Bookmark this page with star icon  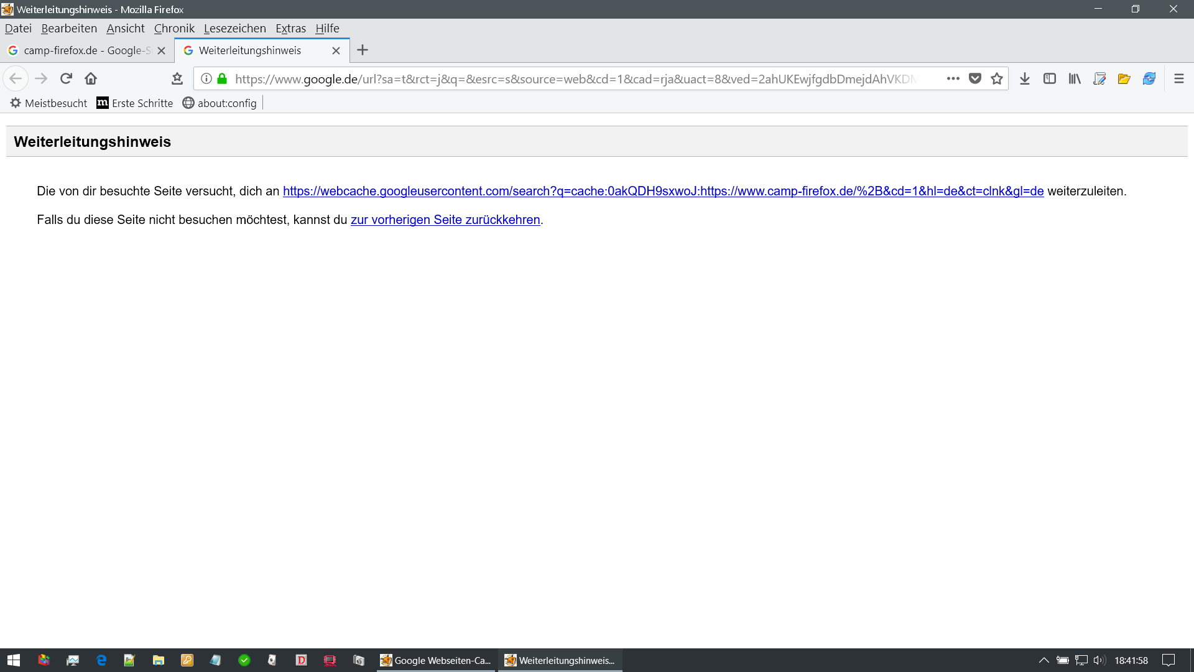pos(997,78)
